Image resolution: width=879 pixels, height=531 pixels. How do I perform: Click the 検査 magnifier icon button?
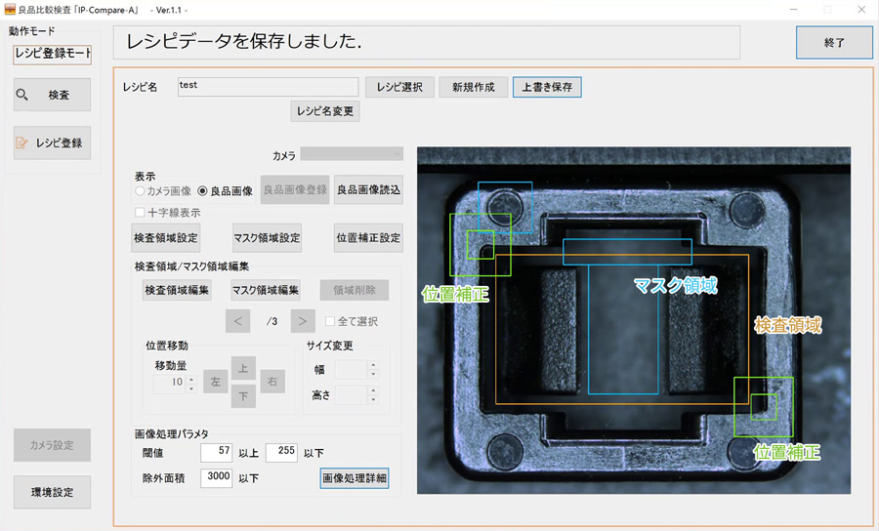(52, 95)
